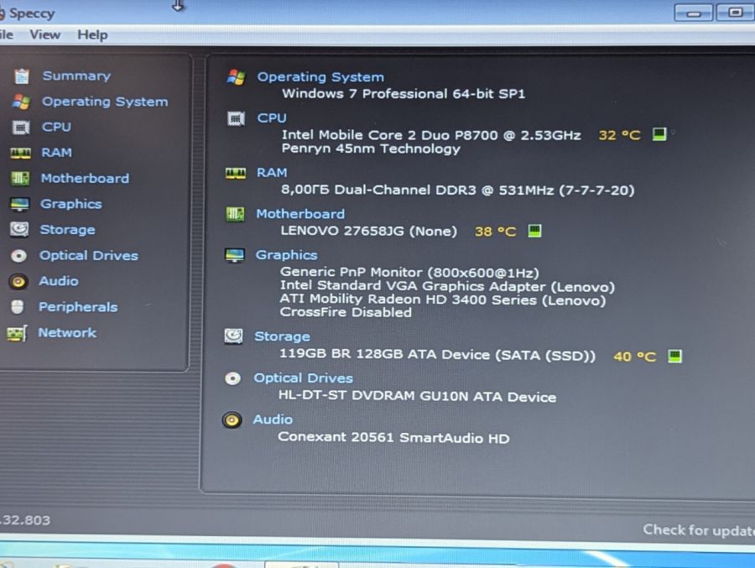The image size is (755, 568).
Task: Click the Motherboard heading link in summary
Action: point(300,214)
